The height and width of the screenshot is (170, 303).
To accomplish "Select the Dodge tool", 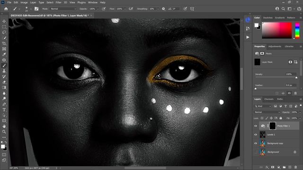I will pyautogui.click(x=4, y=99).
